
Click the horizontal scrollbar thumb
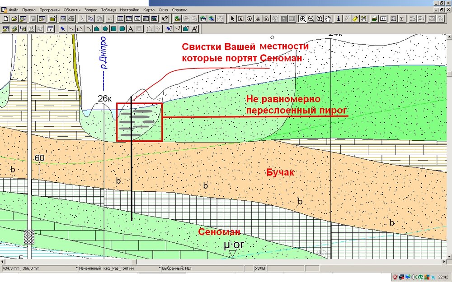tap(134, 262)
